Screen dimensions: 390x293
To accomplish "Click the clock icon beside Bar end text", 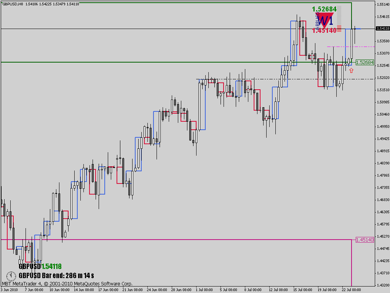I will (x=11, y=276).
